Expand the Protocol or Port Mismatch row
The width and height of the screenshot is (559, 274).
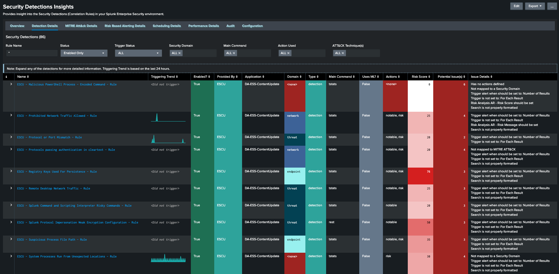[x=11, y=137]
